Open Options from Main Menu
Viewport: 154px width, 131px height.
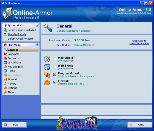point(12,88)
